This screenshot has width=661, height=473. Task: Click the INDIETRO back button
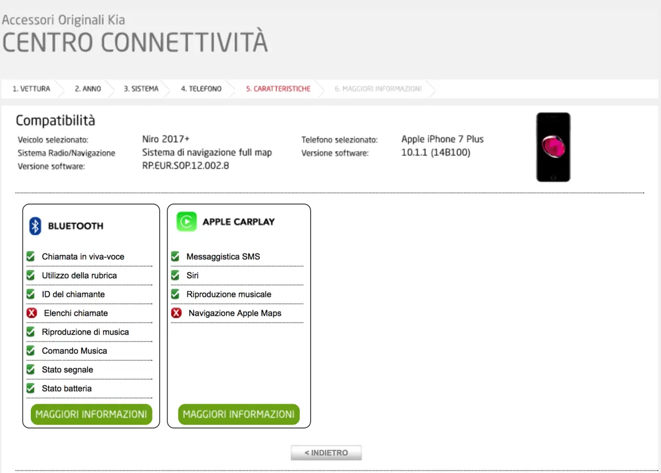click(x=326, y=453)
